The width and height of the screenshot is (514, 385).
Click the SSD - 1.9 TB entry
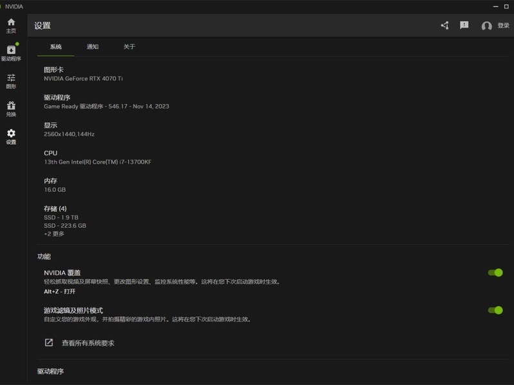(x=61, y=218)
